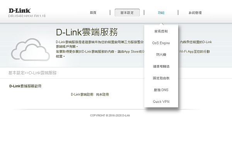Click the DIR-X5460 firmware version text

pyautogui.click(x=27, y=16)
